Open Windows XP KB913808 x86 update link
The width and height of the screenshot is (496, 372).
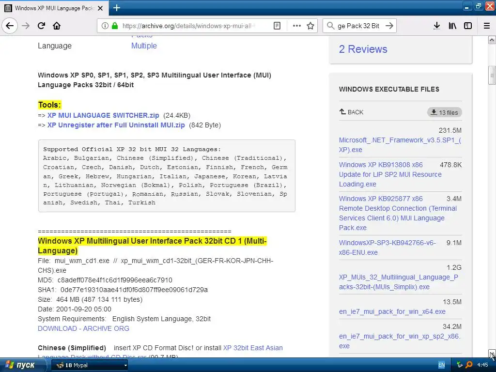coord(390,174)
